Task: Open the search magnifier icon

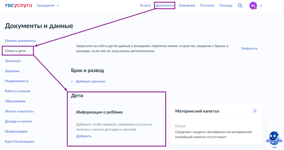Action: tap(240, 6)
